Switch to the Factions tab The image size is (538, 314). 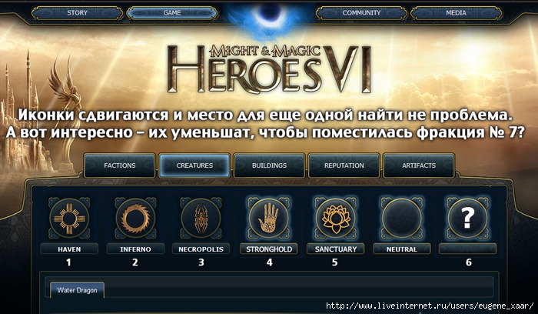[x=119, y=165]
